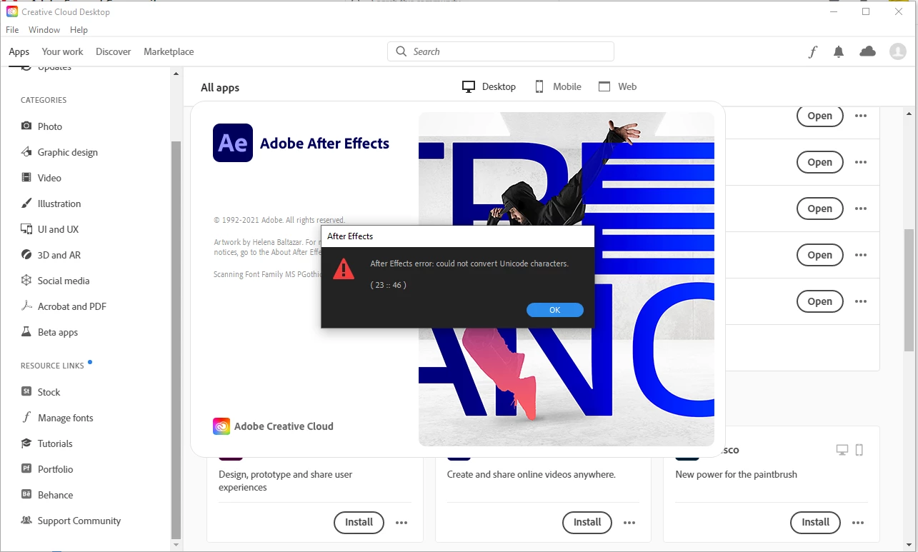Install the design and prototype experiences app

tap(359, 522)
